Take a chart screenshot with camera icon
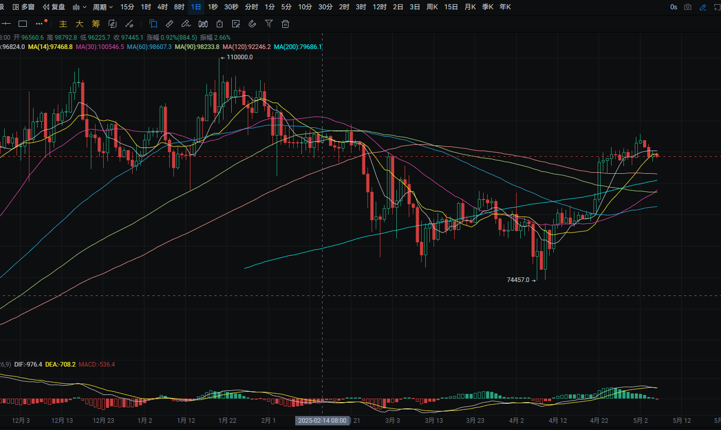Viewport: 721px width, 430px height. tap(688, 7)
